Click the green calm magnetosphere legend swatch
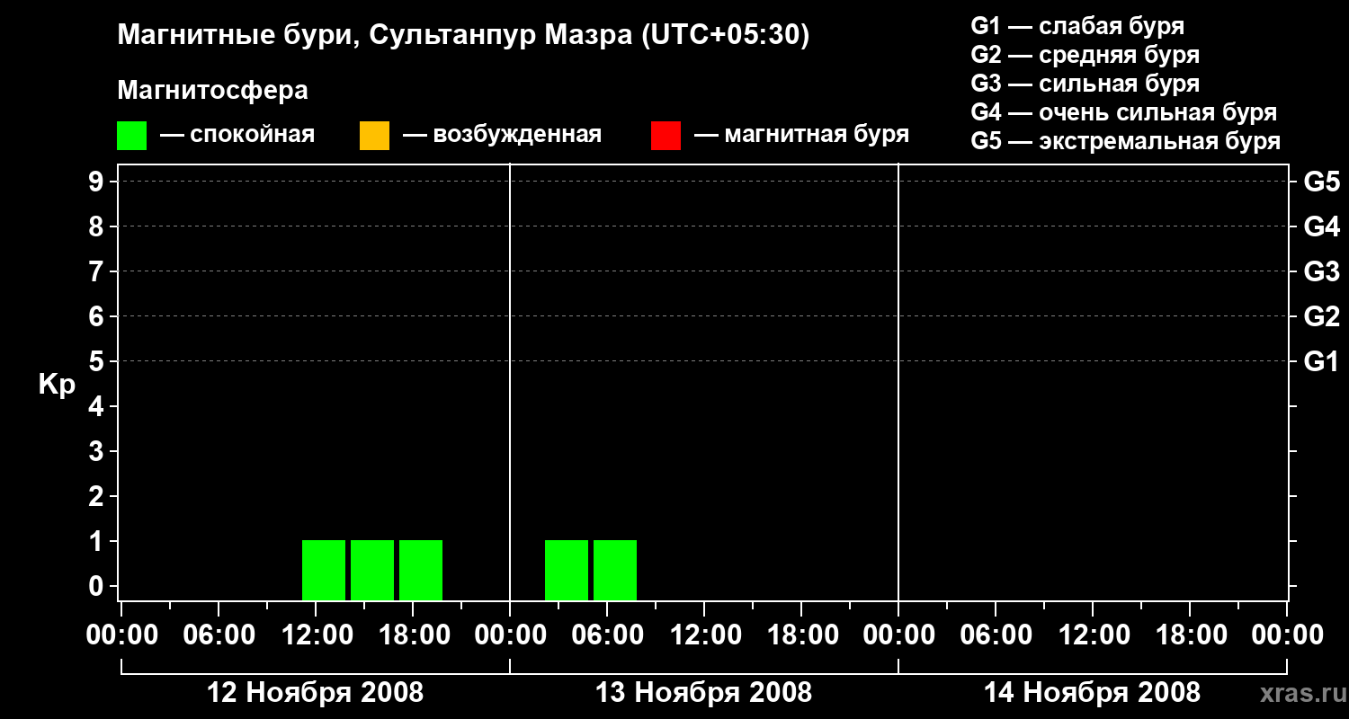Screen dimensions: 1349x719 pos(131,136)
